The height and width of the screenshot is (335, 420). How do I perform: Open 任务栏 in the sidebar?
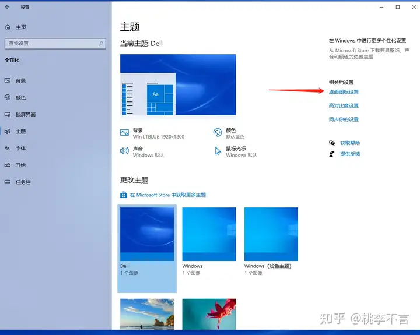[x=23, y=182]
